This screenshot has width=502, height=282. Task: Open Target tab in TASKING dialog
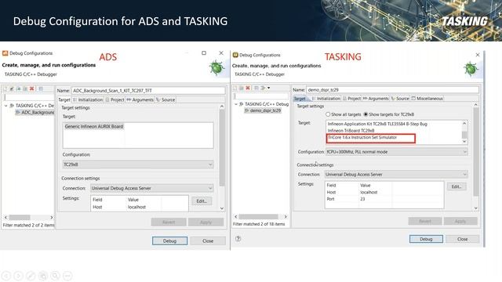coord(300,99)
